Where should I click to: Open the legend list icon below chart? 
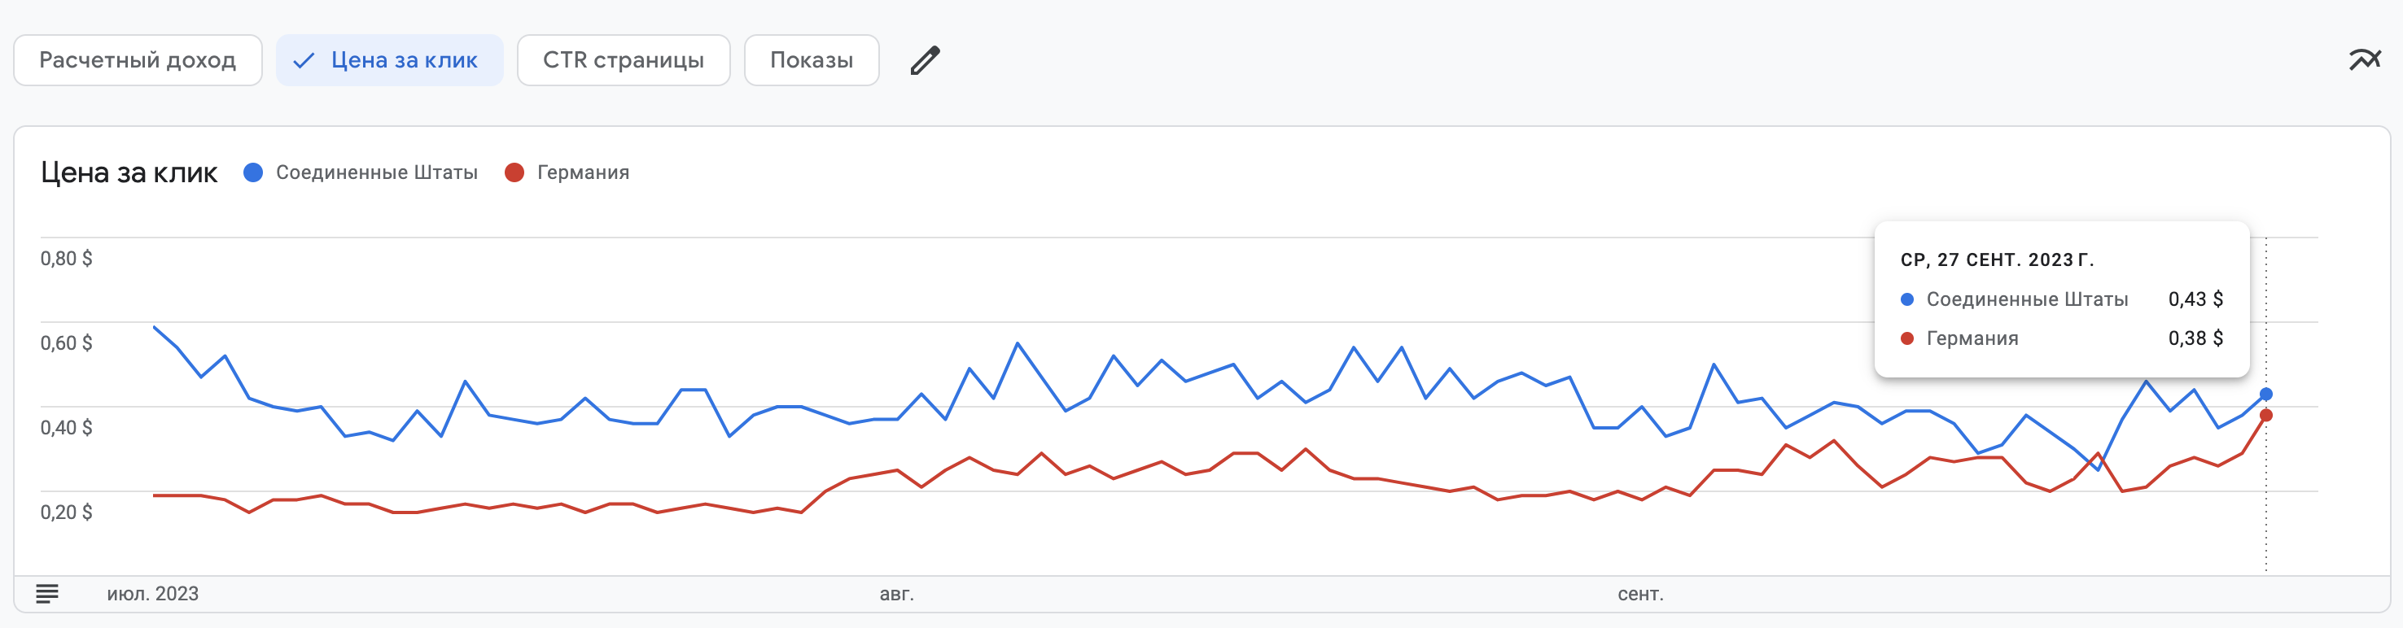pos(46,594)
